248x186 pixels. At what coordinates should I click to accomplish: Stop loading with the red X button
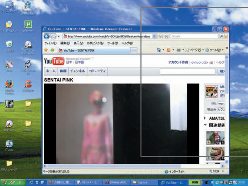coord(166,36)
